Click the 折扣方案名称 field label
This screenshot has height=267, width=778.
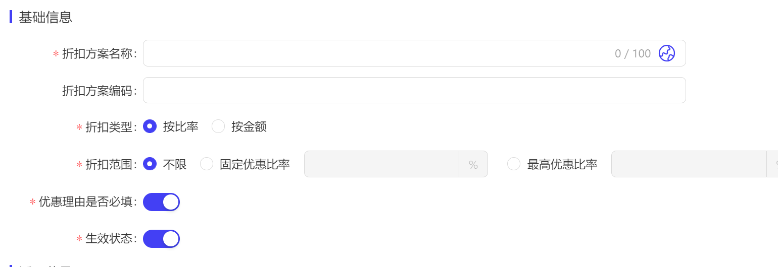tap(100, 53)
